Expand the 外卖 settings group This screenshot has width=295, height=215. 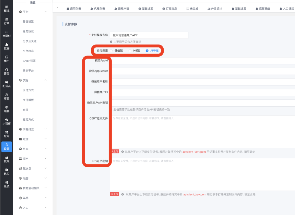pos(46,149)
